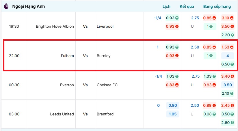Click the 22:00 kickoff time cell
This screenshot has height=131, width=238.
tap(14, 56)
